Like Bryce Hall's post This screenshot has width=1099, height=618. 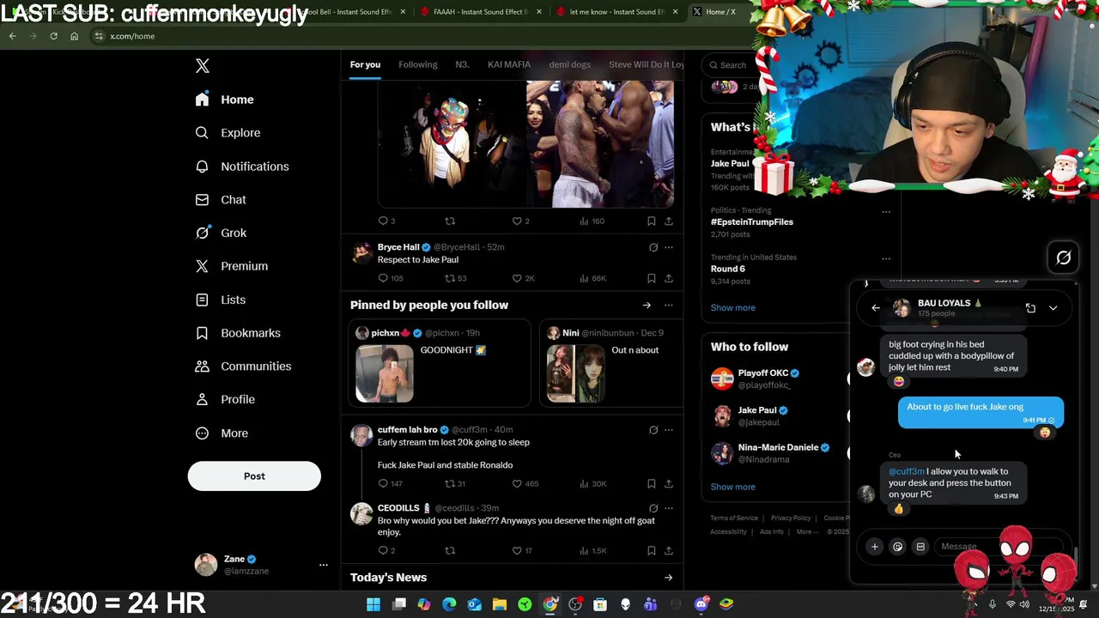click(x=517, y=278)
